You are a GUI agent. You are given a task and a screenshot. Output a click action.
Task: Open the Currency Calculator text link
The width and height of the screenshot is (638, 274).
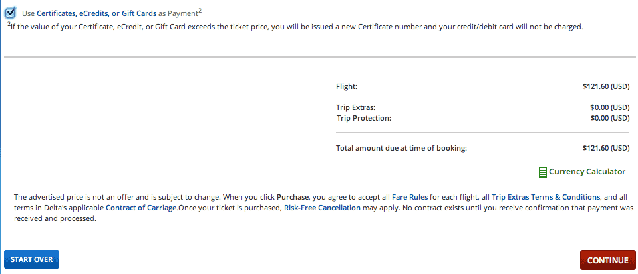point(587,172)
